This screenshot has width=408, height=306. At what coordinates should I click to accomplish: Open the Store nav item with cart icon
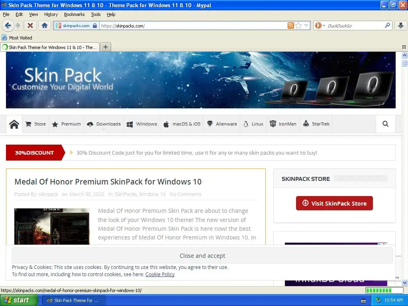(35, 124)
